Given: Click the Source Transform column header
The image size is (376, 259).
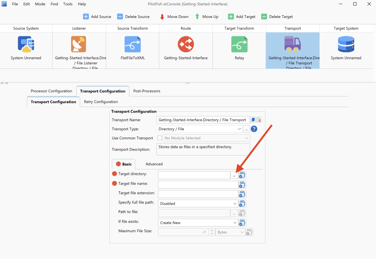Looking at the screenshot, I should coord(132,28).
